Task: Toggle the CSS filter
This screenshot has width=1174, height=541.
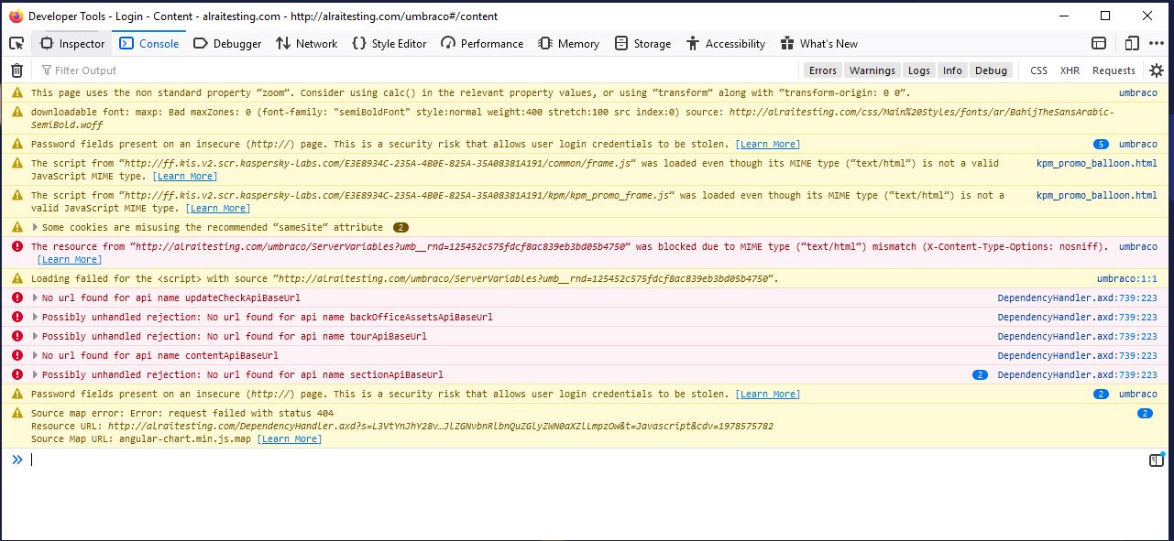Action: (x=1038, y=70)
